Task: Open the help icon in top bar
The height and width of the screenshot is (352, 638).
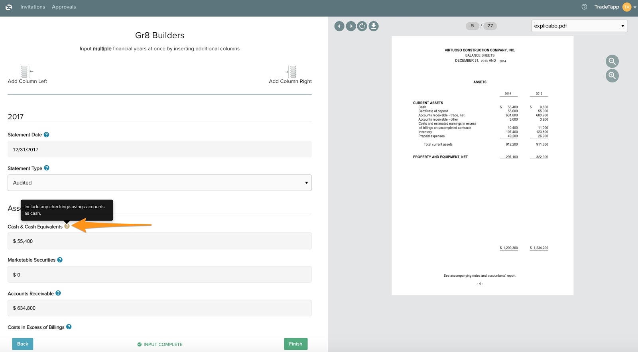Action: pyautogui.click(x=584, y=7)
